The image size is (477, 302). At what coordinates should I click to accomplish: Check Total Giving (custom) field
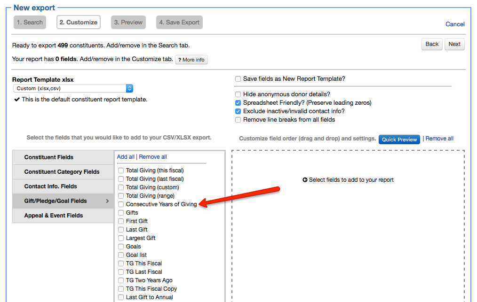click(121, 187)
